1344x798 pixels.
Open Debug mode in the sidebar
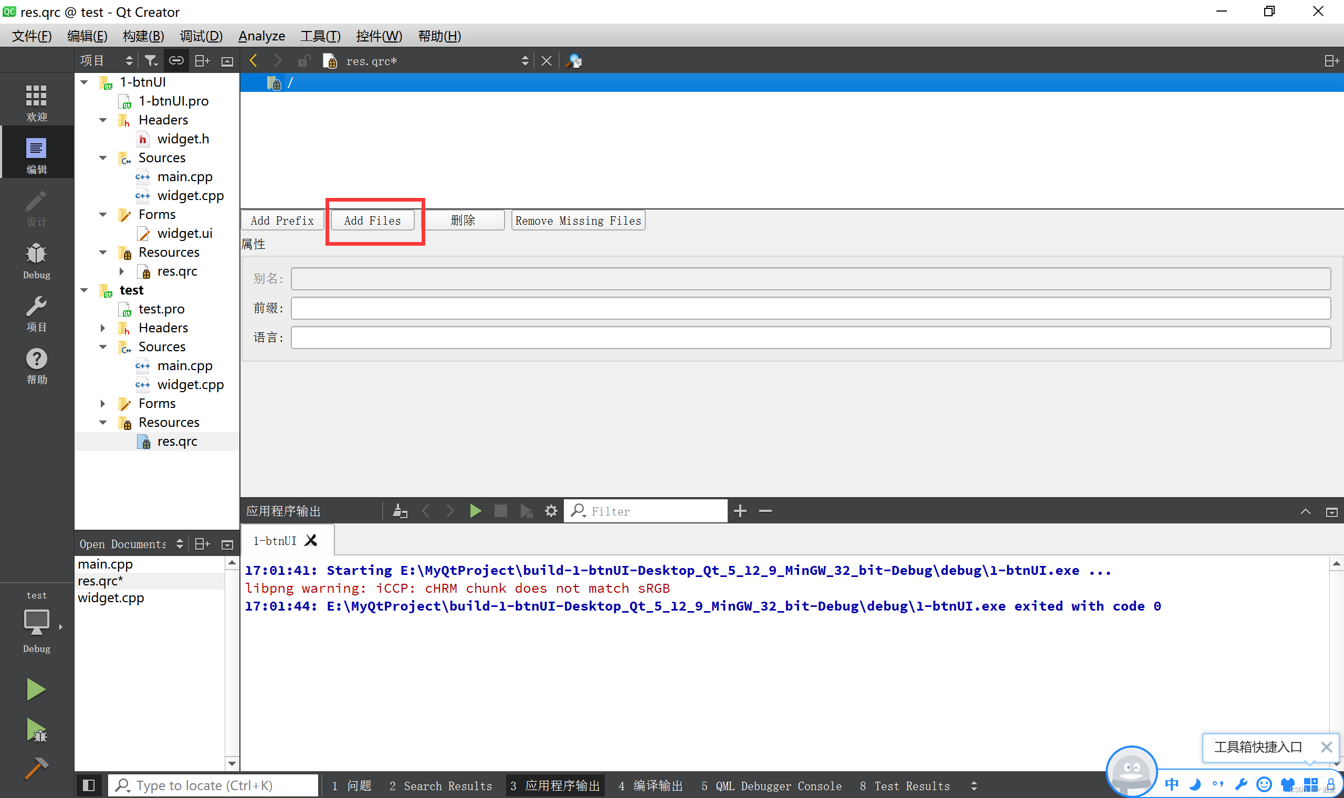coord(37,260)
